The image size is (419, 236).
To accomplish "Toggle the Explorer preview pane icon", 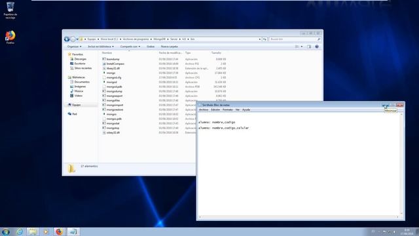I will [309, 47].
